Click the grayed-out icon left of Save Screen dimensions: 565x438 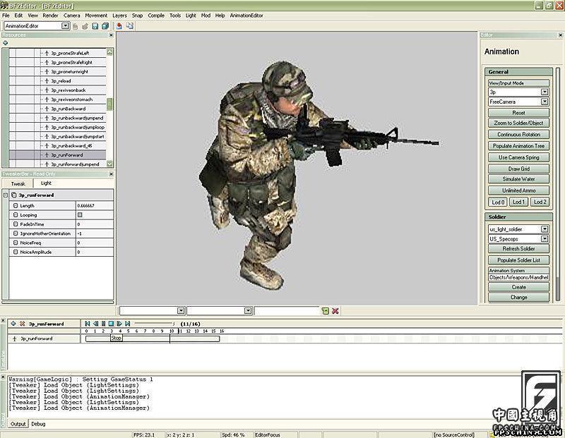[85, 26]
